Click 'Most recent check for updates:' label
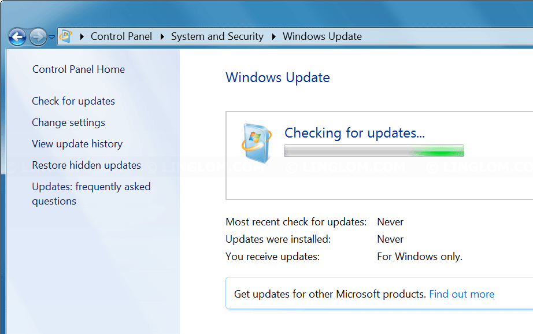 point(296,222)
